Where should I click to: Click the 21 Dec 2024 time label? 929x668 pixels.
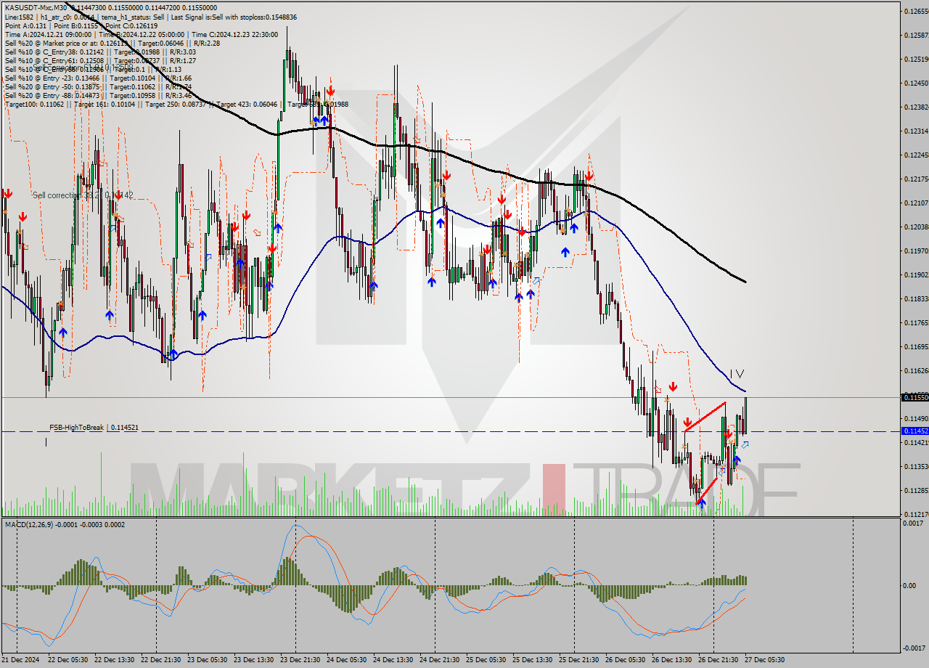click(22, 660)
